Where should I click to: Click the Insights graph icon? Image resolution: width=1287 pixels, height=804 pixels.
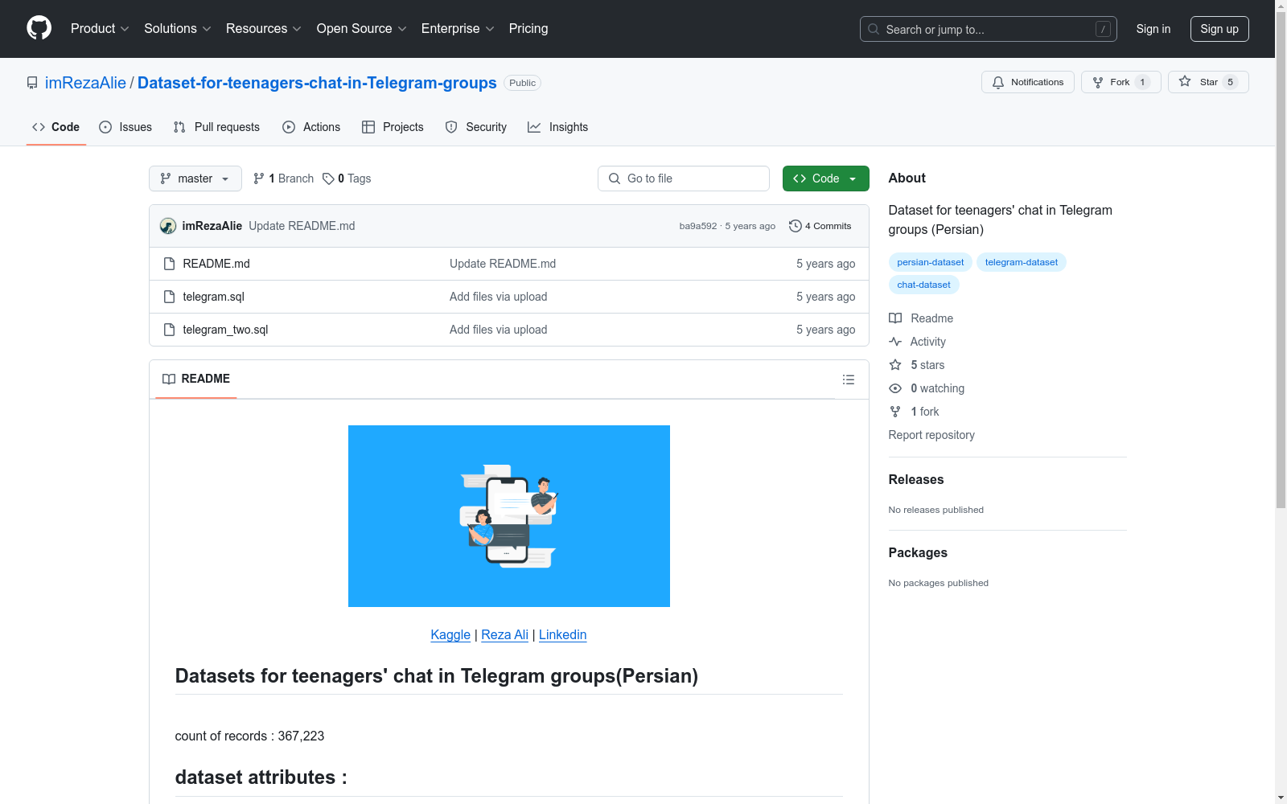click(534, 127)
